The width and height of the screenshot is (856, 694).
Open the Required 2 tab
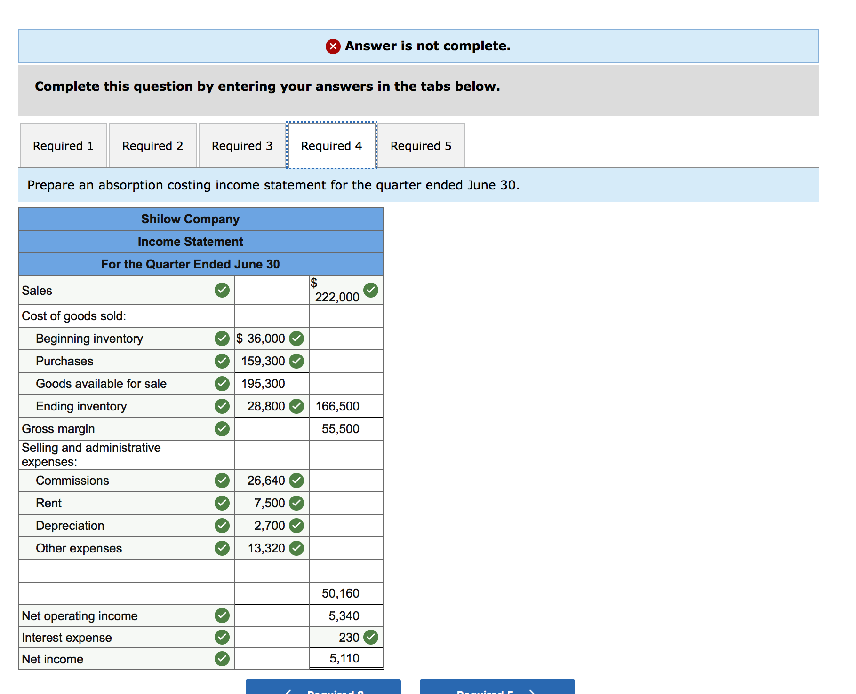(x=153, y=146)
